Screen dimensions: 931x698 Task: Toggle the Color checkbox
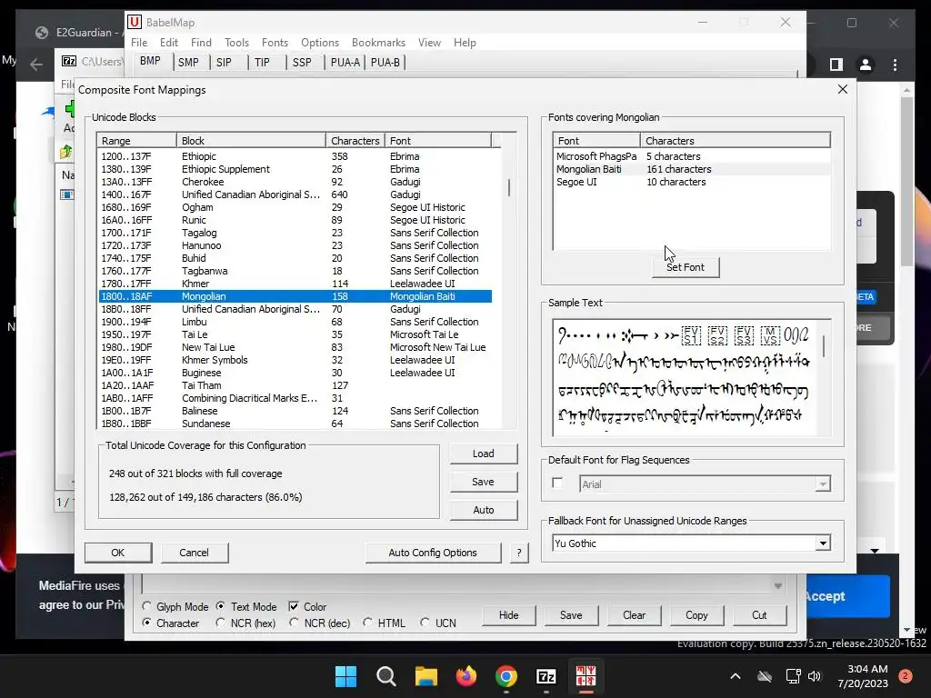(294, 606)
